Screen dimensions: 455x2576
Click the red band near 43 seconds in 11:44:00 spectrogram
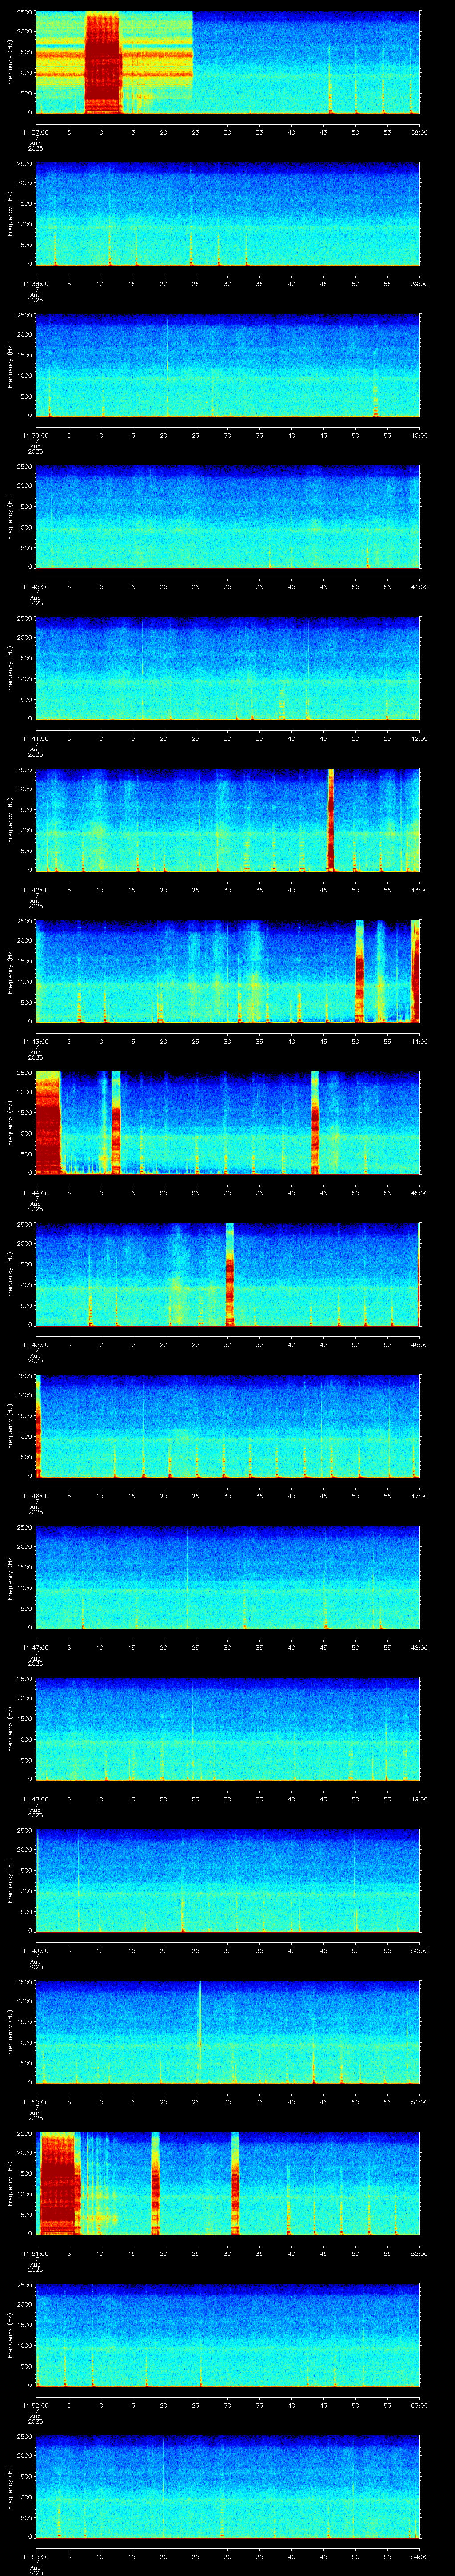coord(315,1122)
